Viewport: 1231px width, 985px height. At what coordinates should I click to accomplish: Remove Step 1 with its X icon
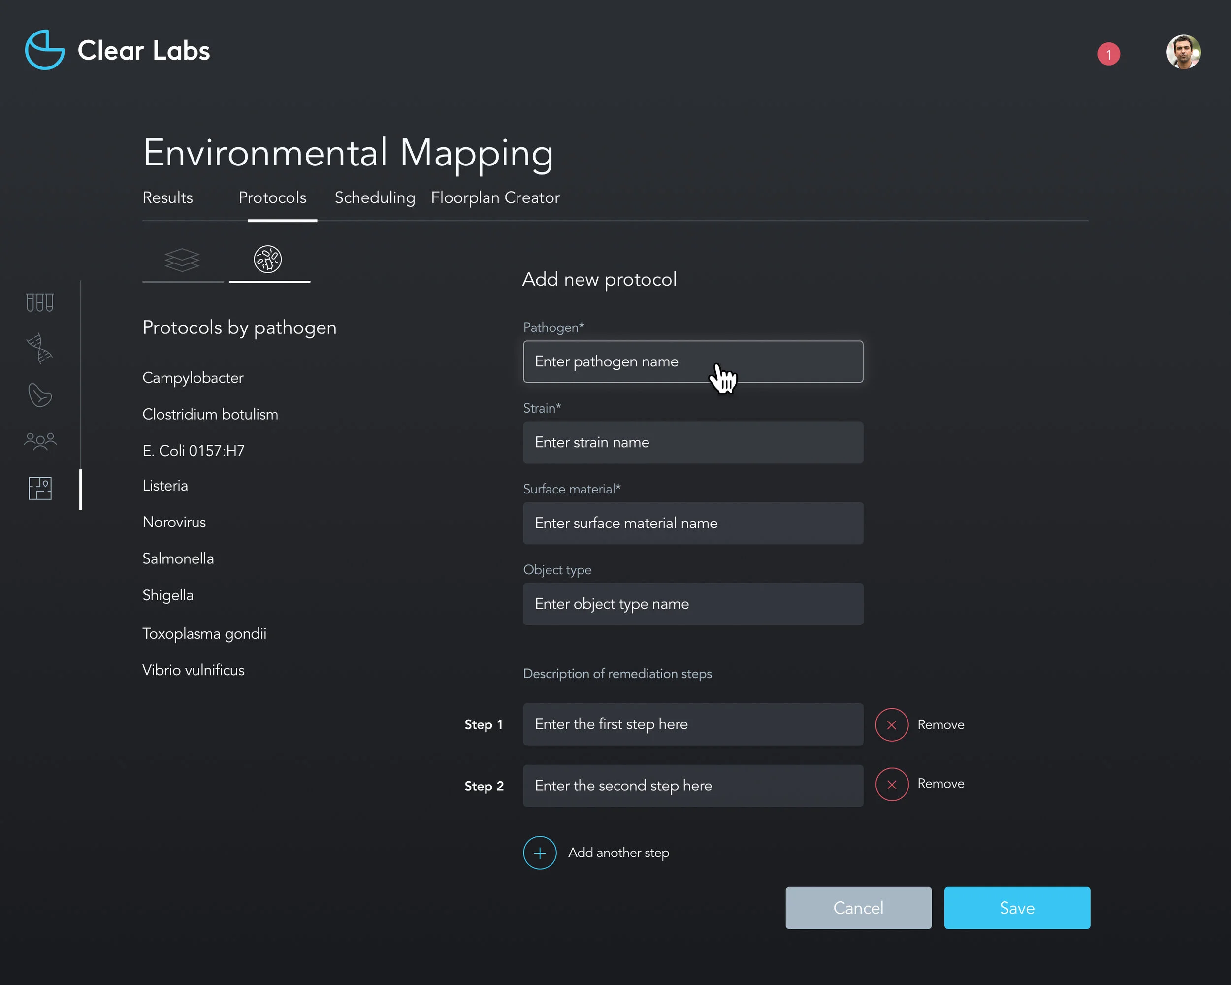891,724
